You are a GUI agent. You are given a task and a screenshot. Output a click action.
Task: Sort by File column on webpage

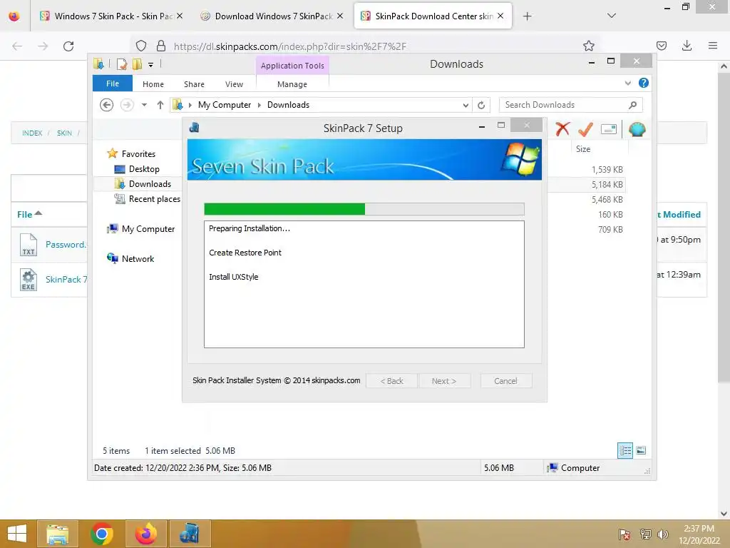(x=29, y=214)
